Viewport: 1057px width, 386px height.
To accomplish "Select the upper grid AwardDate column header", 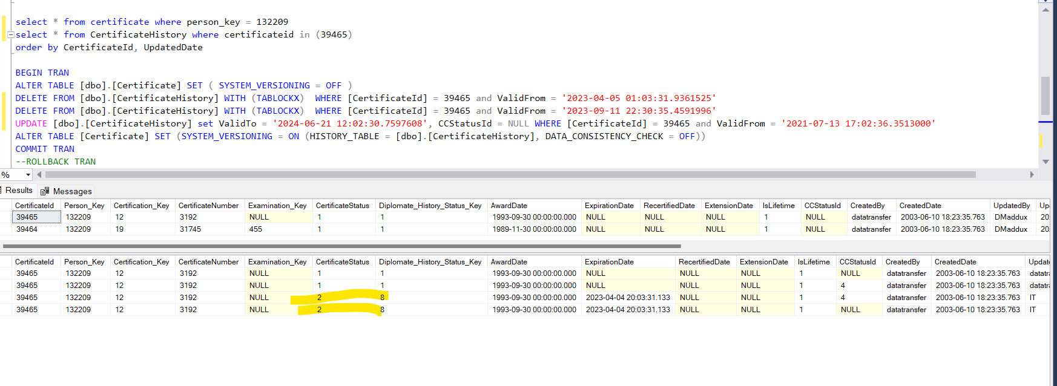I will 535,206.
